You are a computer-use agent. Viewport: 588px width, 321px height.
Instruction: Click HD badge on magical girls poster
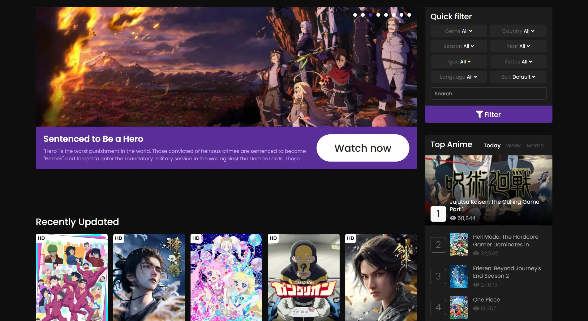point(196,238)
